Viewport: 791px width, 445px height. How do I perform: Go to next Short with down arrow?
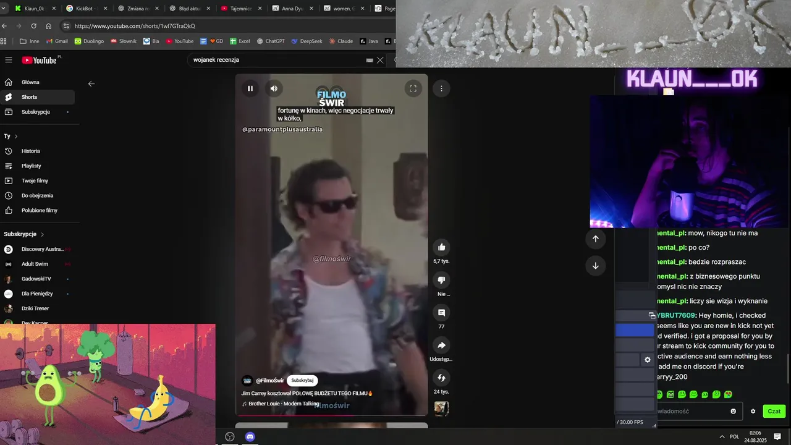pyautogui.click(x=595, y=266)
